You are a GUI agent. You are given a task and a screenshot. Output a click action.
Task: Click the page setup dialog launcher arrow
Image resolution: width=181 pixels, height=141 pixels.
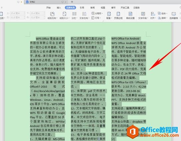103,21
